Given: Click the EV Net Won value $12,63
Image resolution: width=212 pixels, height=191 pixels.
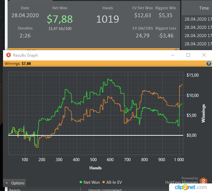Looking at the screenshot, I should point(143,15).
